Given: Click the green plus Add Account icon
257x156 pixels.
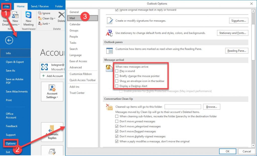Looking at the screenshot, I should (x=43, y=76).
